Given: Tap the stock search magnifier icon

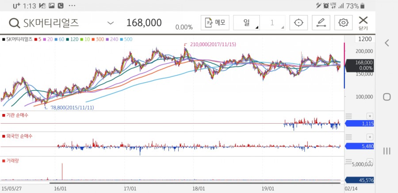Looking at the screenshot, I should click(x=15, y=23).
